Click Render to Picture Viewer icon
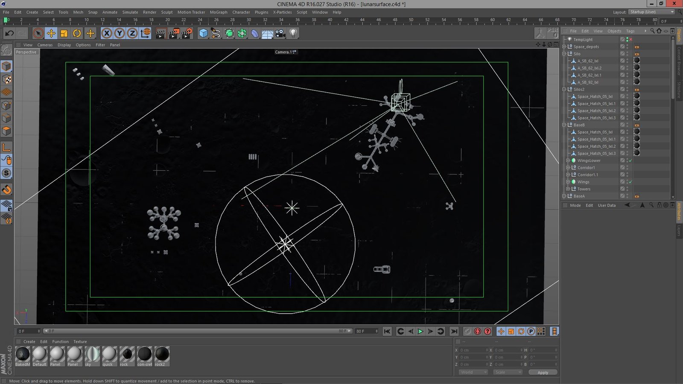Screen dimensions: 683x384 pos(174,33)
